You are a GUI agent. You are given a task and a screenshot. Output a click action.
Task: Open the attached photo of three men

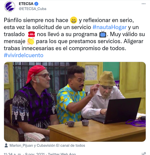[75, 102]
